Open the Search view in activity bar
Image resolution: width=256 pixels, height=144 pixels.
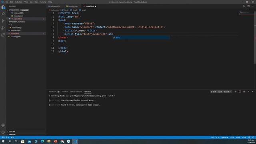click(3, 14)
